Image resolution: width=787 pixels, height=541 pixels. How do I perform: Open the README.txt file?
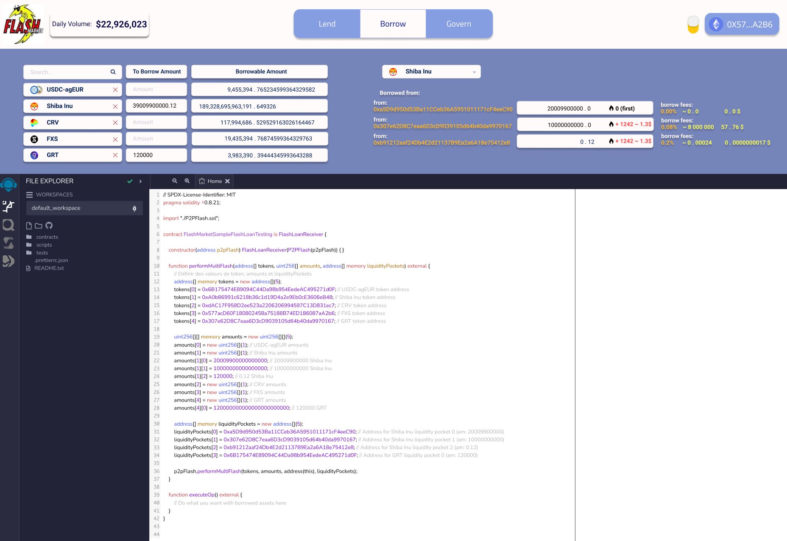45,268
